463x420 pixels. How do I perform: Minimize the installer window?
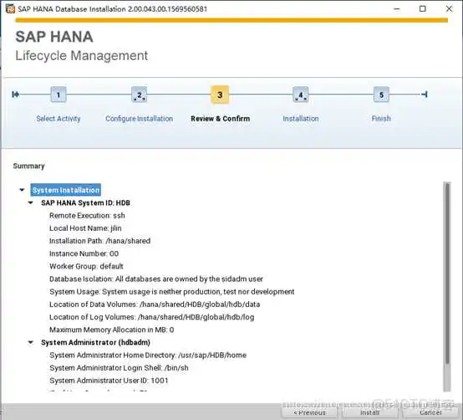pos(397,9)
